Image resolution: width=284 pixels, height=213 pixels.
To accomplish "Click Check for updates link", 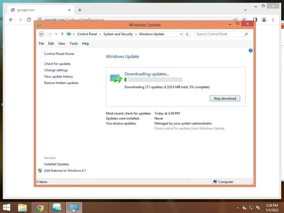I will 57,64.
